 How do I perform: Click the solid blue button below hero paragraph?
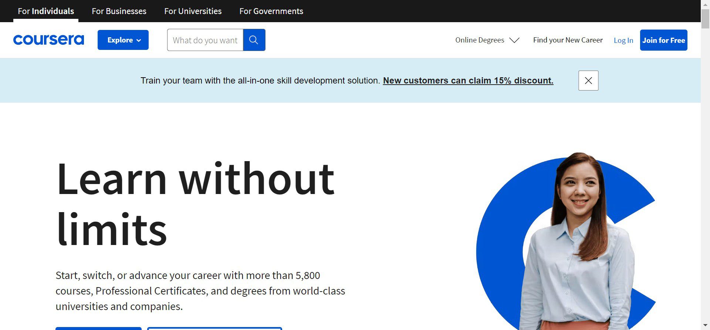click(98, 328)
